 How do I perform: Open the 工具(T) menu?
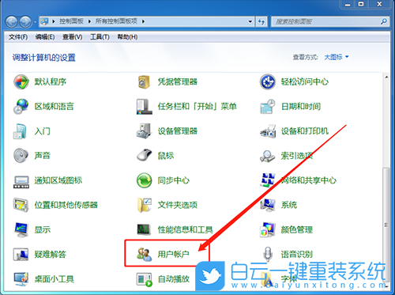pos(100,37)
